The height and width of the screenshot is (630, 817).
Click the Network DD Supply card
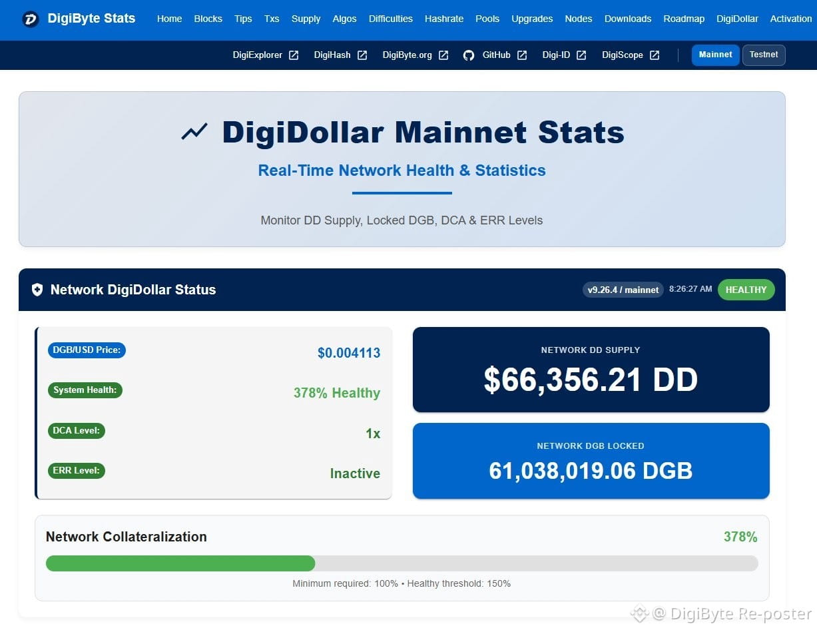(x=591, y=370)
